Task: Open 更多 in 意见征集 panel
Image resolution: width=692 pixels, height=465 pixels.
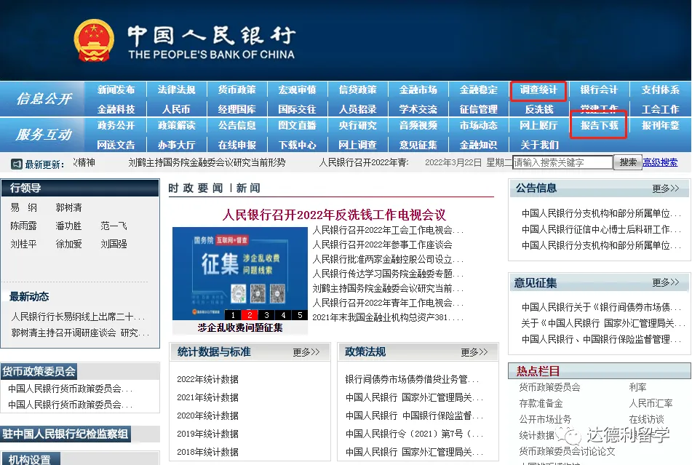Action: pos(666,282)
